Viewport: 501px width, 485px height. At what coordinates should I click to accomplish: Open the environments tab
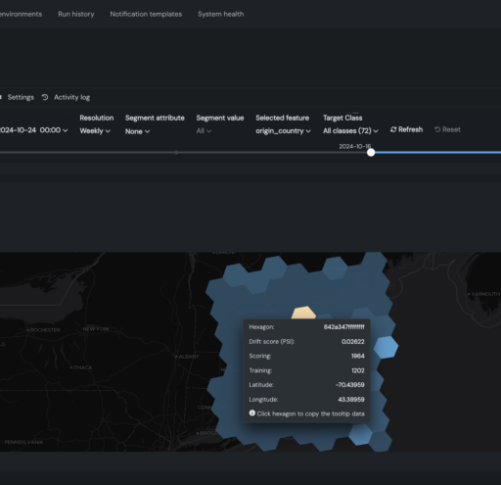pyautogui.click(x=21, y=14)
